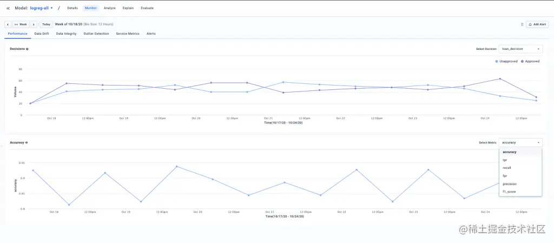This screenshot has height=243, width=554.
Task: Select recall from the metric list
Action: point(507,168)
